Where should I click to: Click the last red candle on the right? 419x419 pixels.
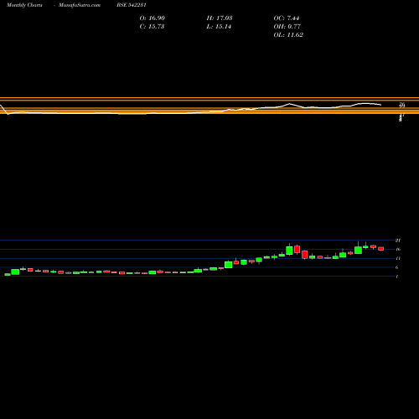click(381, 249)
